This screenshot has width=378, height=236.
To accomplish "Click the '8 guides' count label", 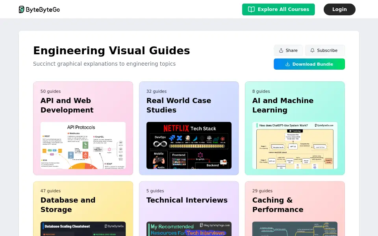I will pyautogui.click(x=261, y=91).
